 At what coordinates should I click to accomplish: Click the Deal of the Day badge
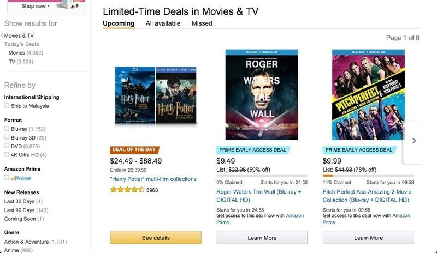135,150
